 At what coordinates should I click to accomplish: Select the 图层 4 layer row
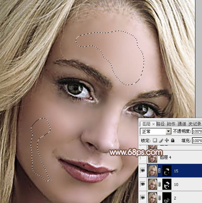170,157
